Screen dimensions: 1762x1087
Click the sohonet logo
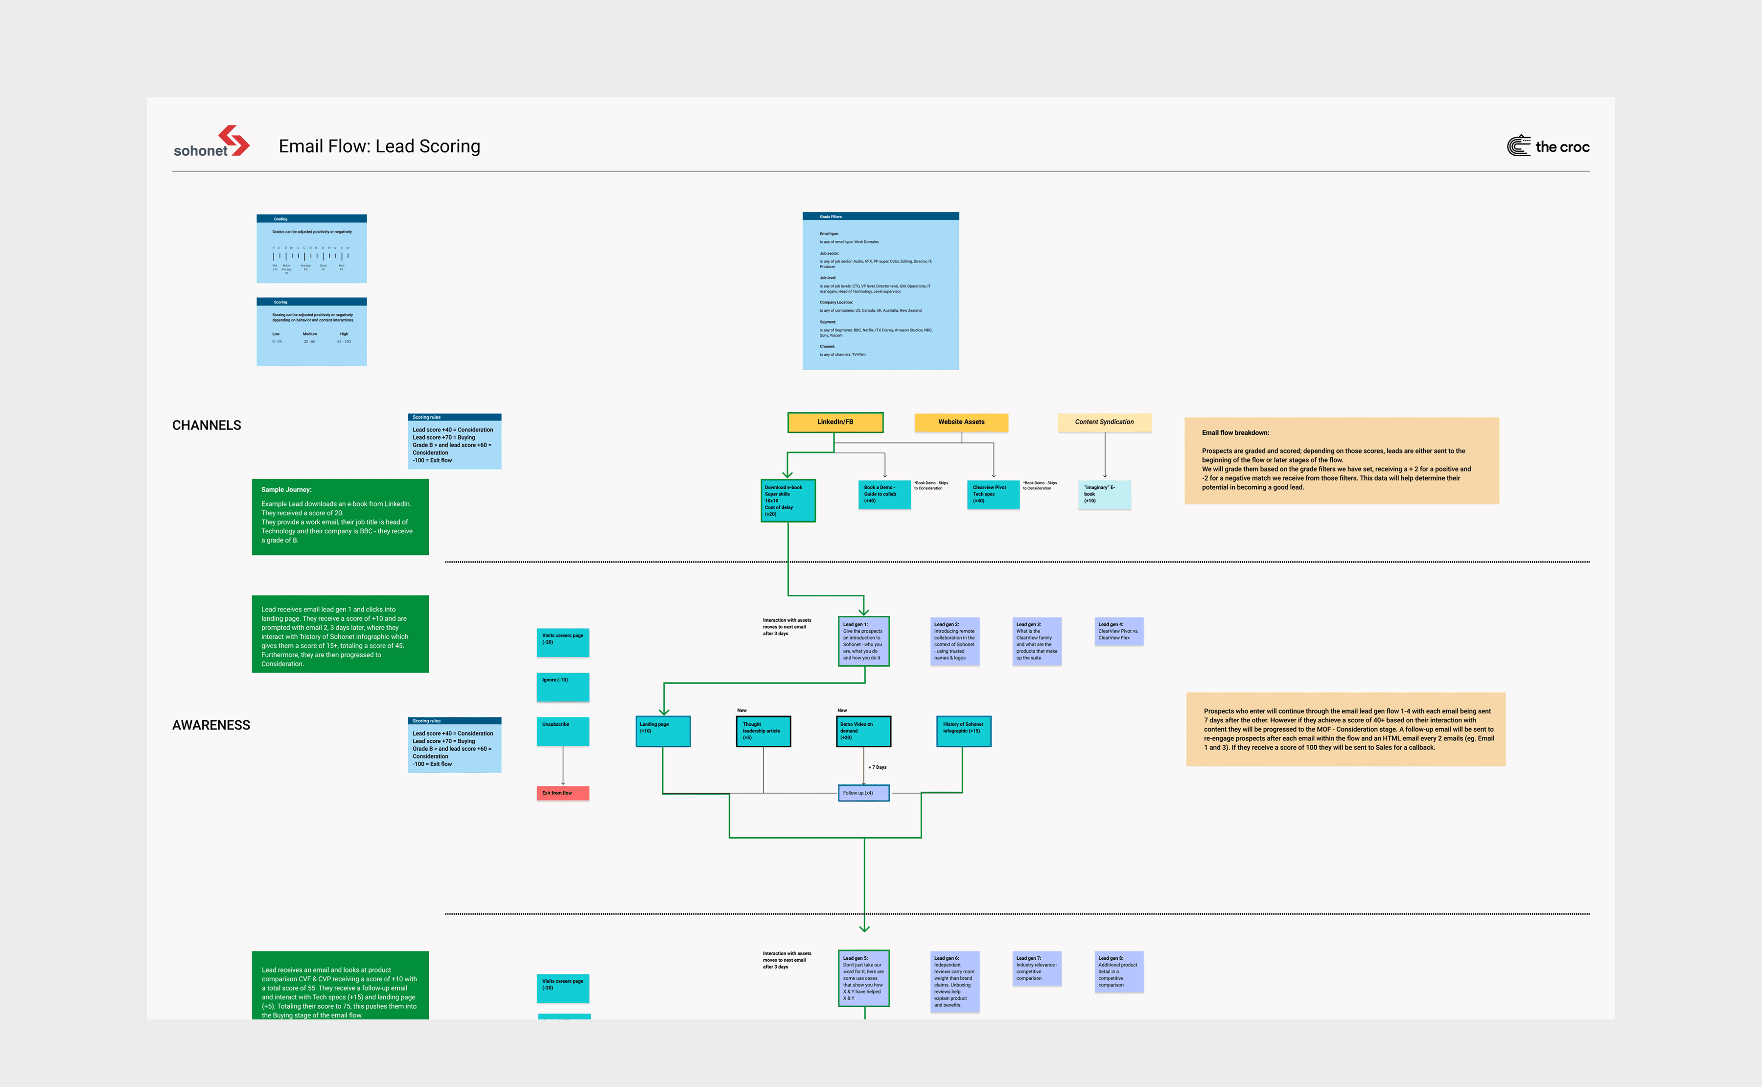click(x=211, y=142)
